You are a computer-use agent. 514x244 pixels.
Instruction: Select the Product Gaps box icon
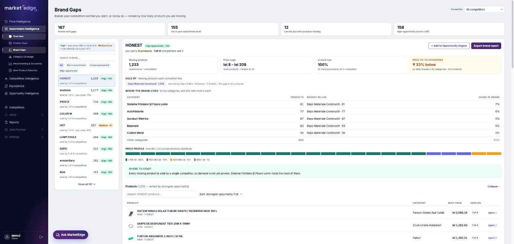point(10,43)
